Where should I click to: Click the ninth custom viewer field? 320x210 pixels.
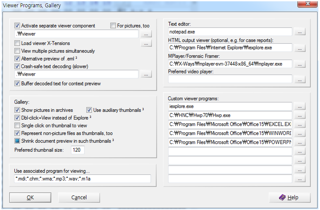230,179
